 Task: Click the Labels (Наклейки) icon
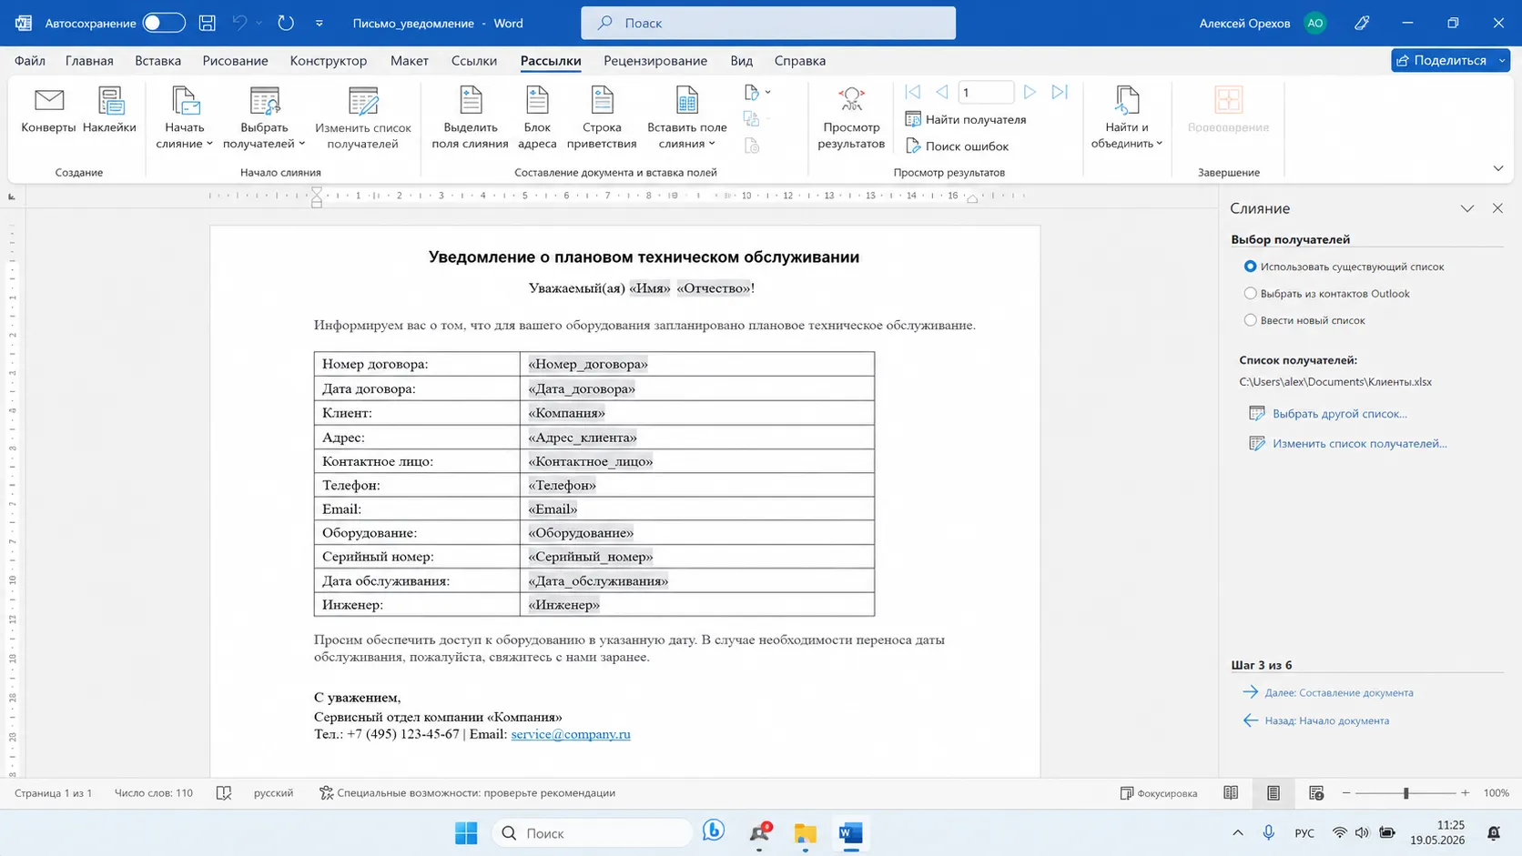tap(109, 111)
